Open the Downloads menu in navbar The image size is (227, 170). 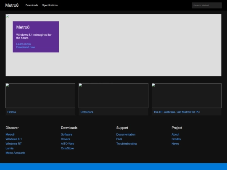tap(32, 5)
